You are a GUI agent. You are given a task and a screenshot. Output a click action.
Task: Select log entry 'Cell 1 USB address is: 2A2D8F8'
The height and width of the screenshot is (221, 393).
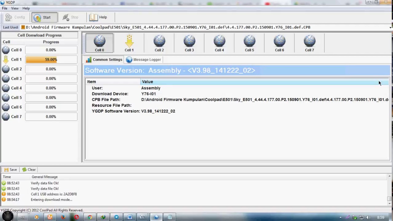tap(193, 194)
